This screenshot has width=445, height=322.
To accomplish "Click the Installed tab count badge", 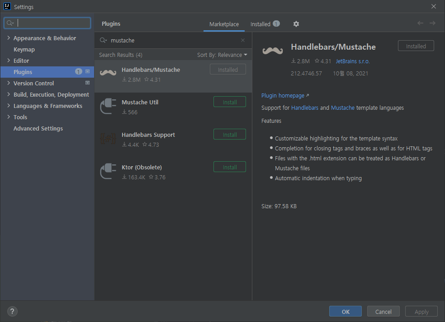I will (x=276, y=24).
